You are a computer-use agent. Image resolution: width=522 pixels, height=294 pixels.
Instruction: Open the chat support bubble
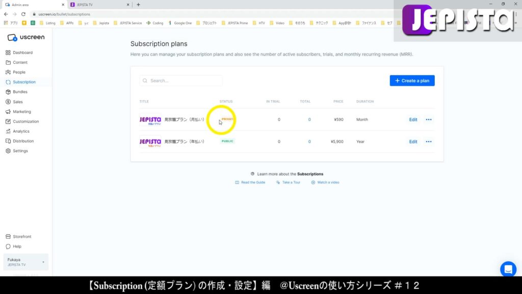coord(508,269)
